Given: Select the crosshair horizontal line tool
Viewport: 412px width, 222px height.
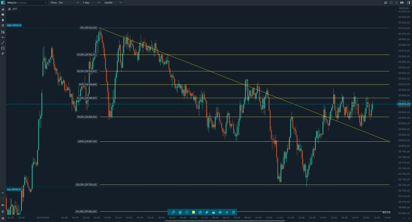Looking at the screenshot, I should click(x=3, y=37).
